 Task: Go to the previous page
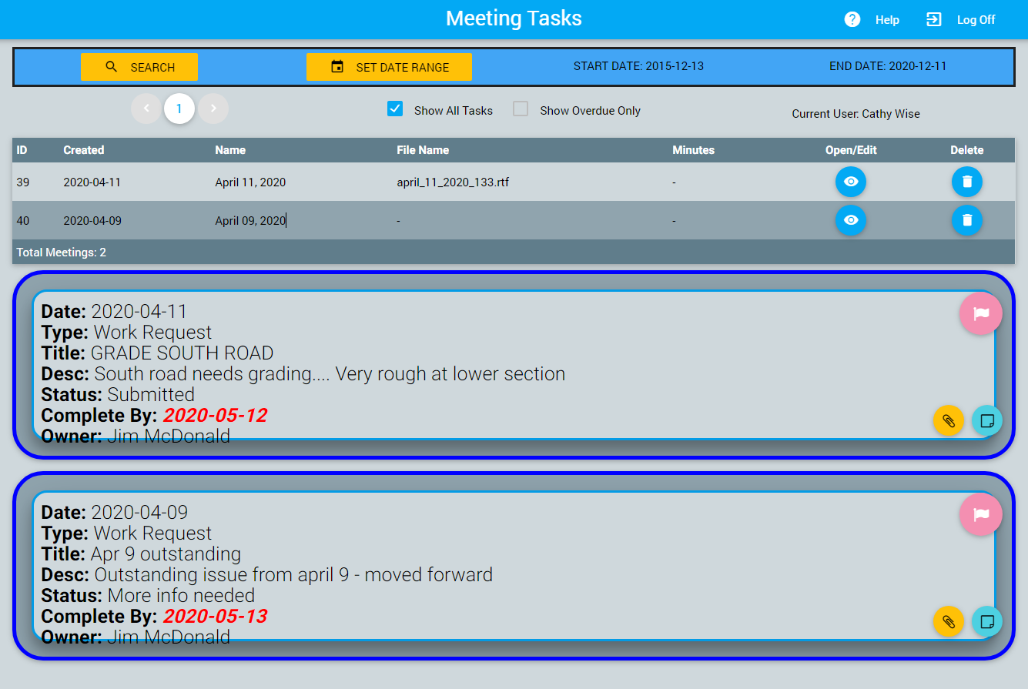pos(146,109)
